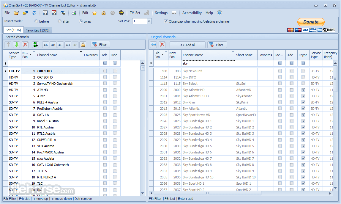Tick Lock checkbox for Sky News Intl

click(x=280, y=71)
